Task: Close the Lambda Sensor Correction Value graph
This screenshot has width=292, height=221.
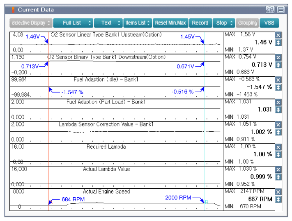Action: [x=278, y=125]
